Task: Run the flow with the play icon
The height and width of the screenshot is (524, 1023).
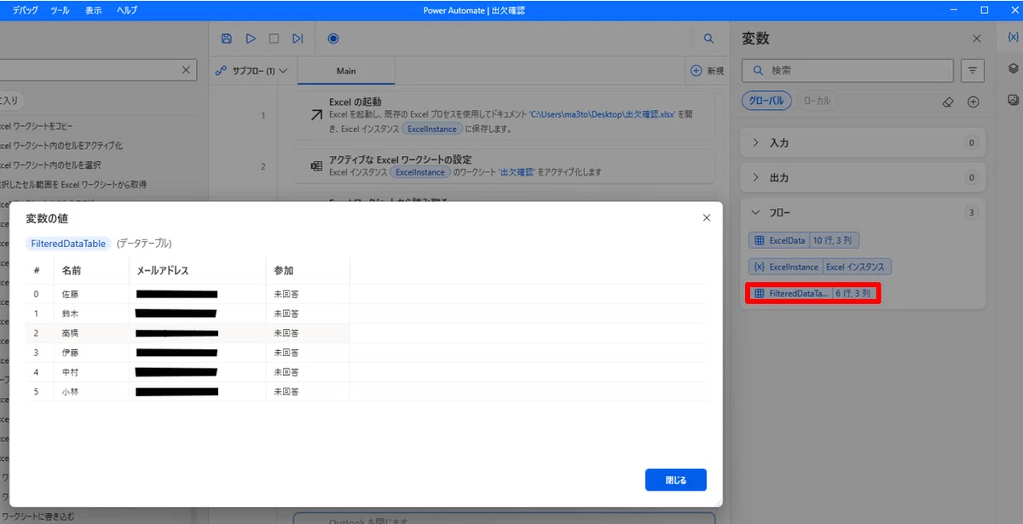Action: tap(251, 38)
